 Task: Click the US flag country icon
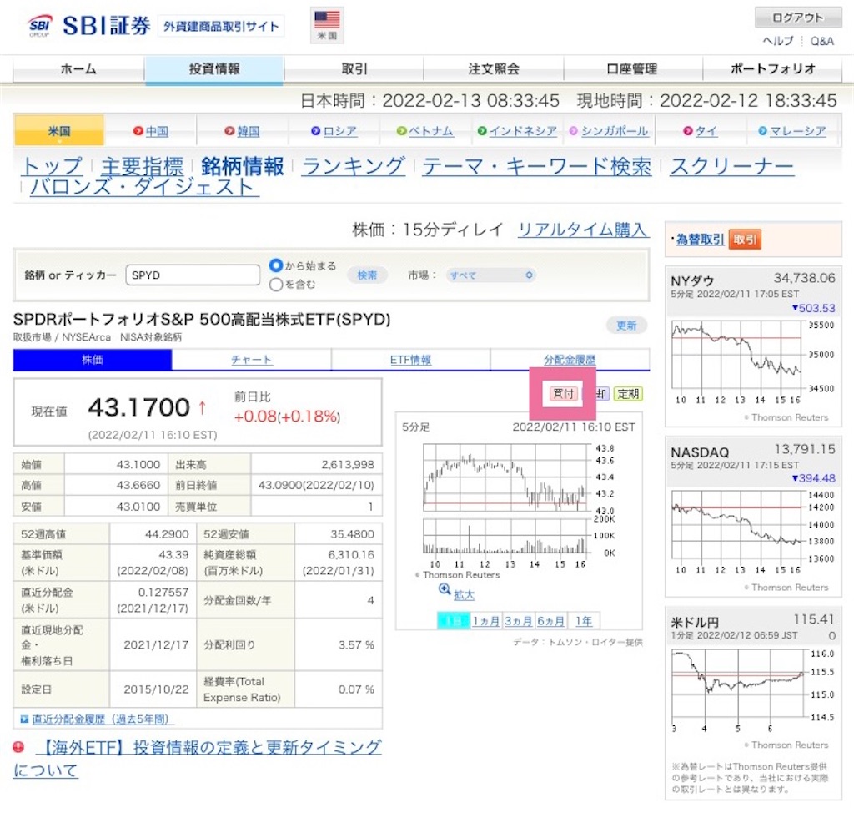[327, 24]
